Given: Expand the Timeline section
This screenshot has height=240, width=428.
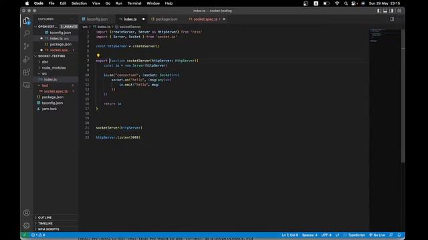Looking at the screenshot, I should (45, 223).
